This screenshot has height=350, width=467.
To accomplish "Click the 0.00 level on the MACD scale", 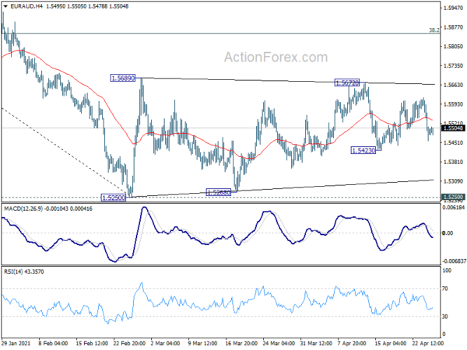I will point(448,233).
